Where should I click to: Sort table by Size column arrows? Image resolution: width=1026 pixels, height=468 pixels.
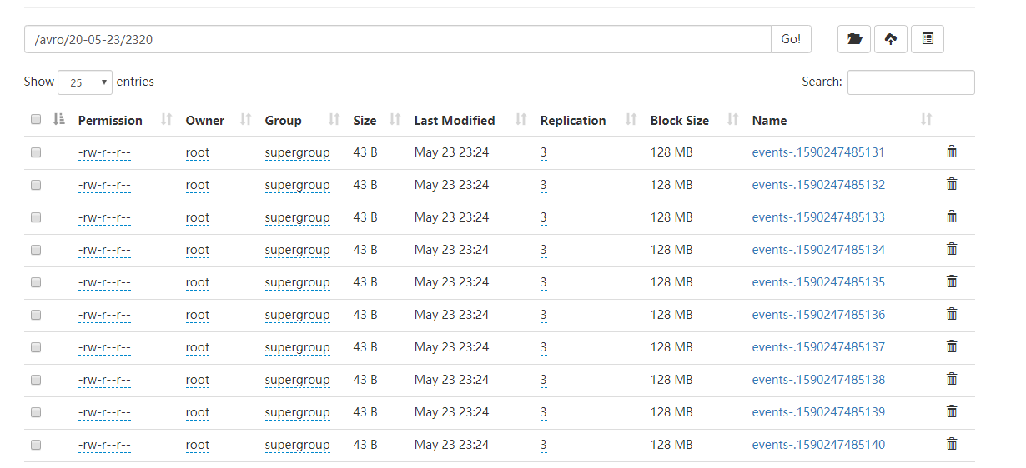coord(395,120)
